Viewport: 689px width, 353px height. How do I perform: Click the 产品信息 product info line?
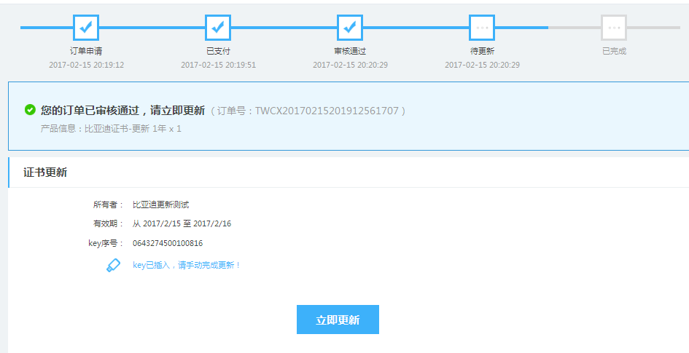coord(111,129)
